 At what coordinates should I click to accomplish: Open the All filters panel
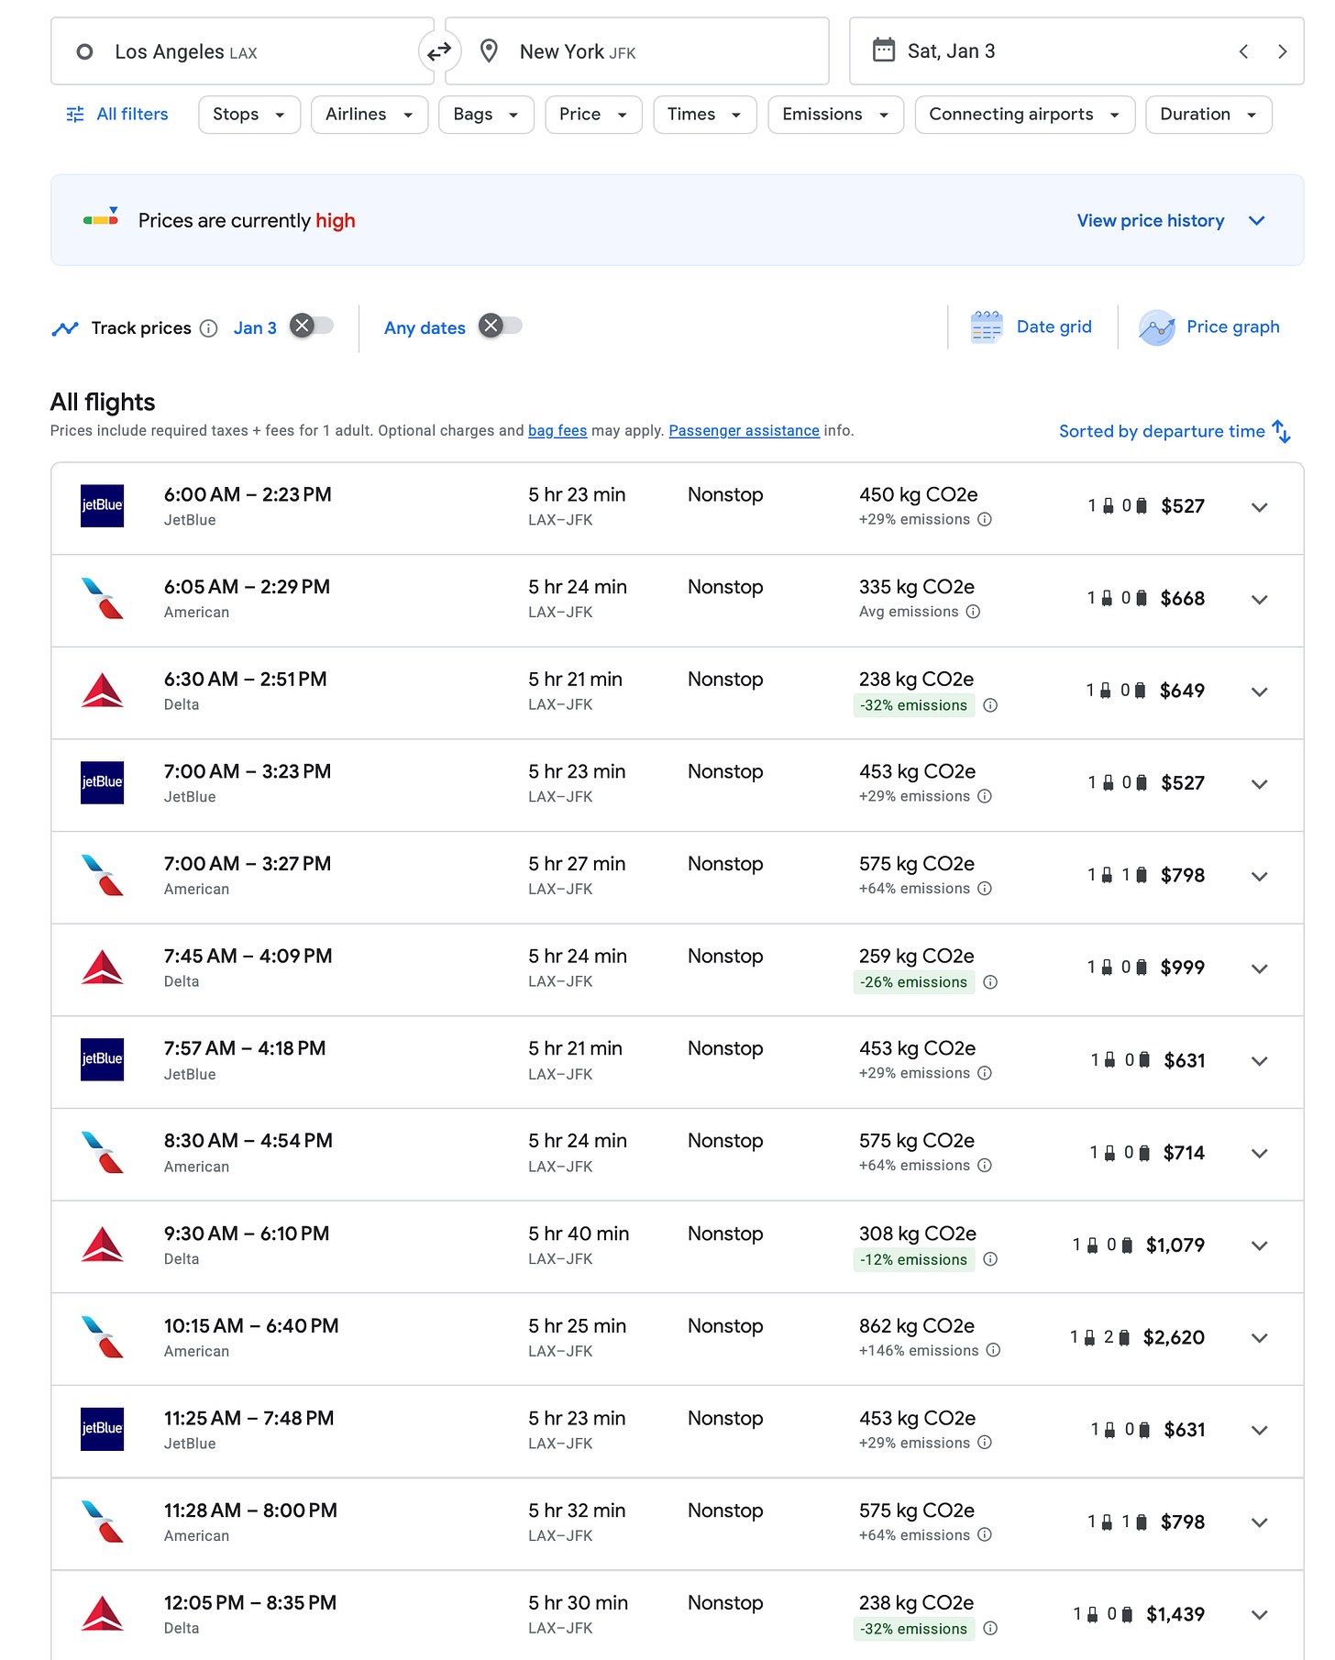[x=117, y=115]
